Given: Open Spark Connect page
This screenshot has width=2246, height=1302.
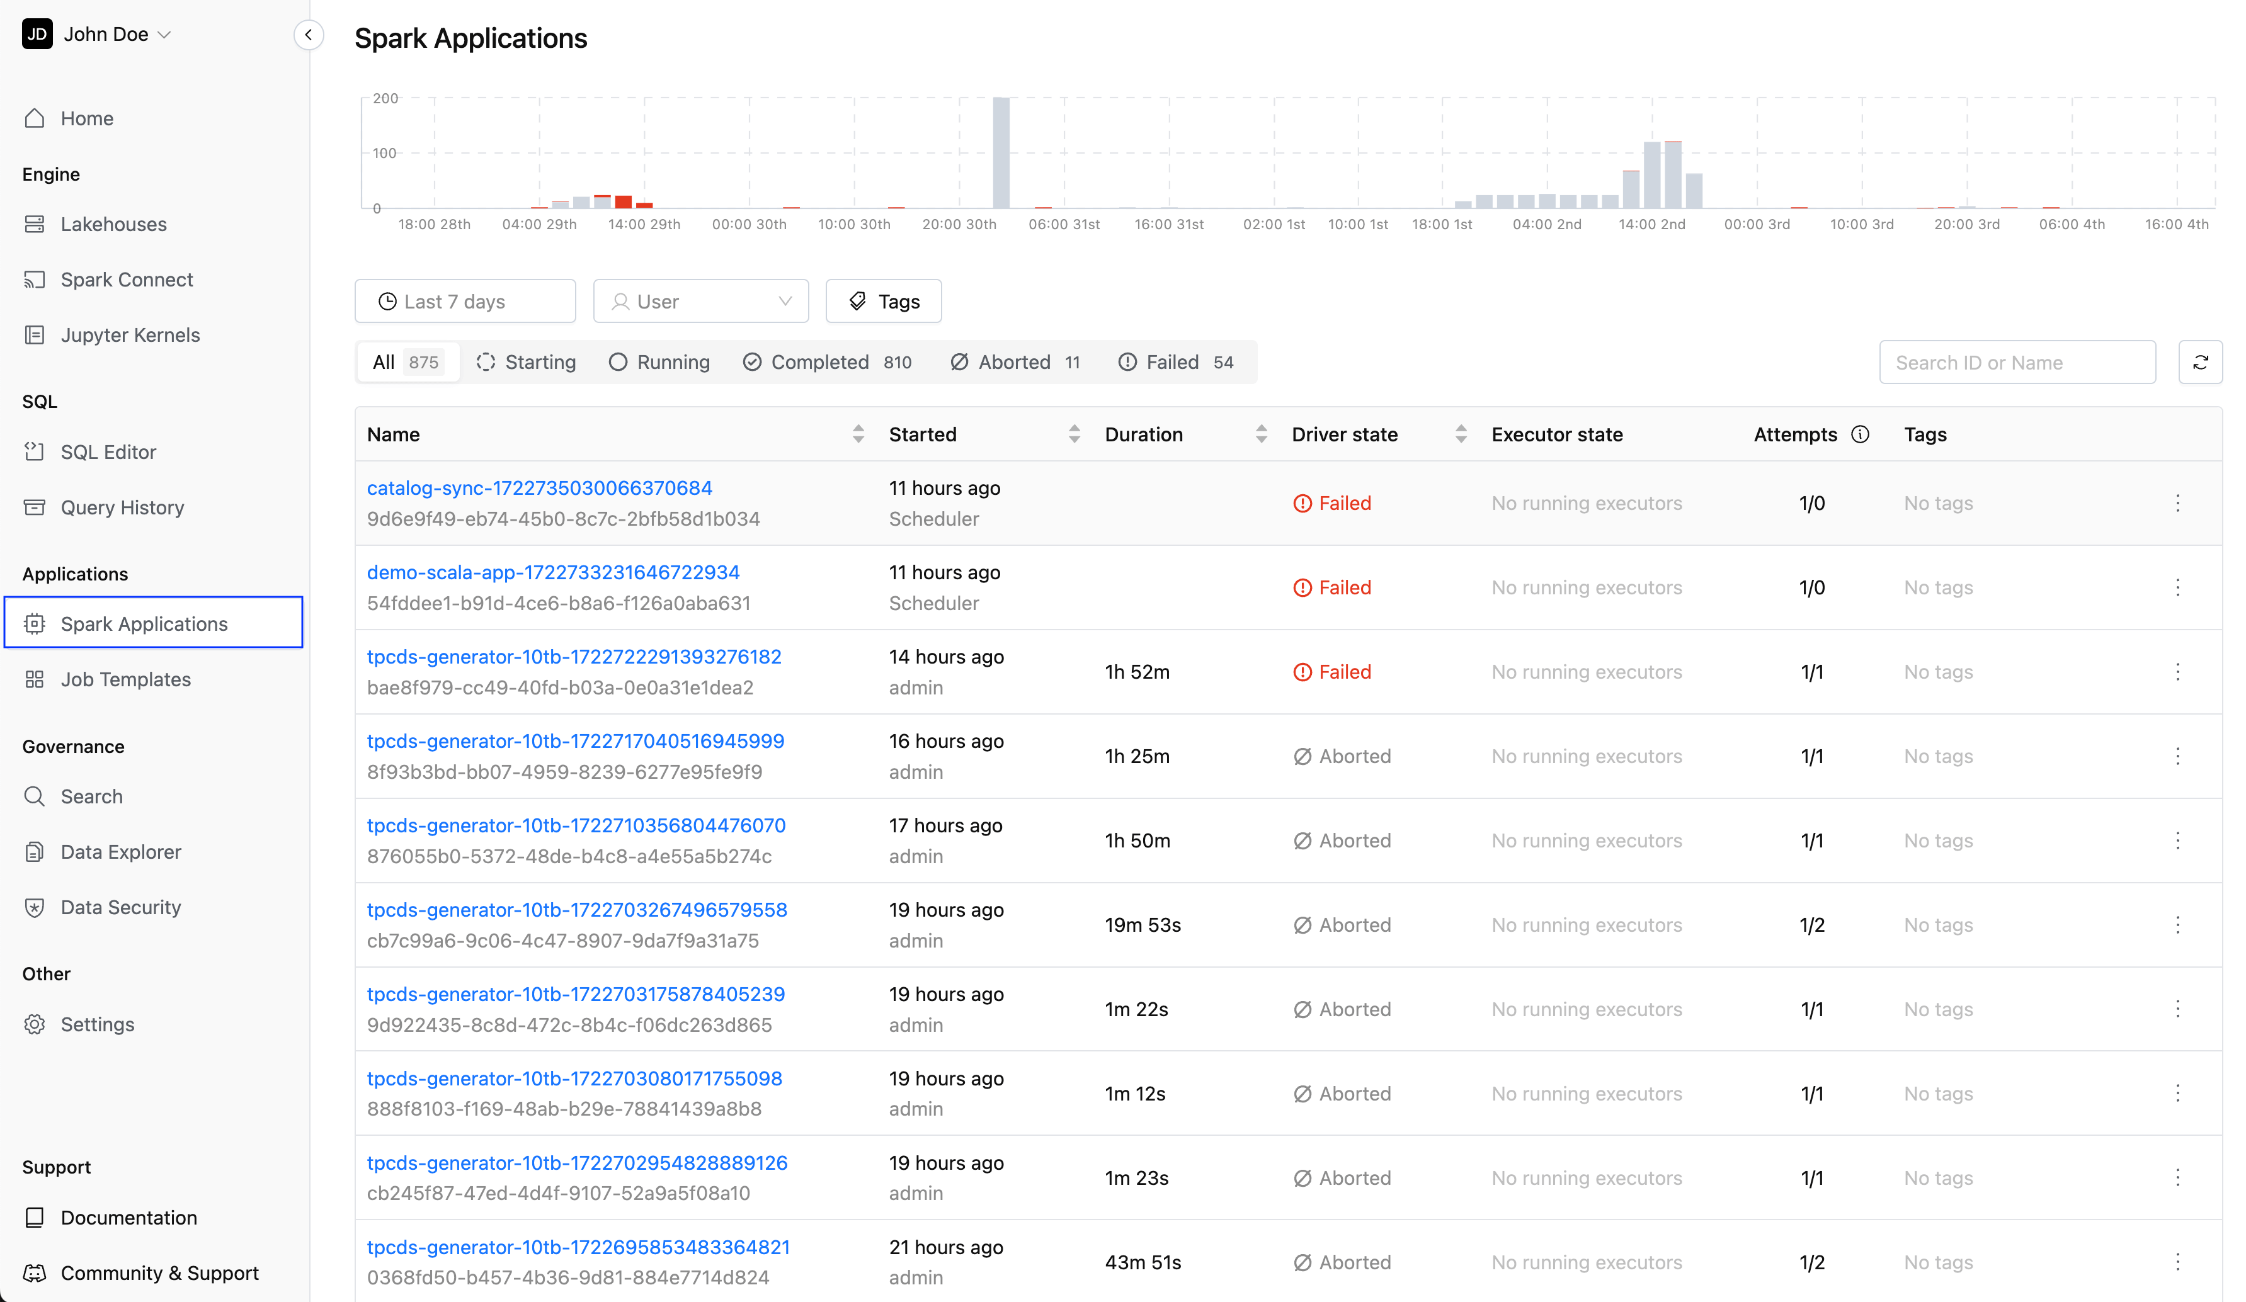Looking at the screenshot, I should tap(127, 280).
